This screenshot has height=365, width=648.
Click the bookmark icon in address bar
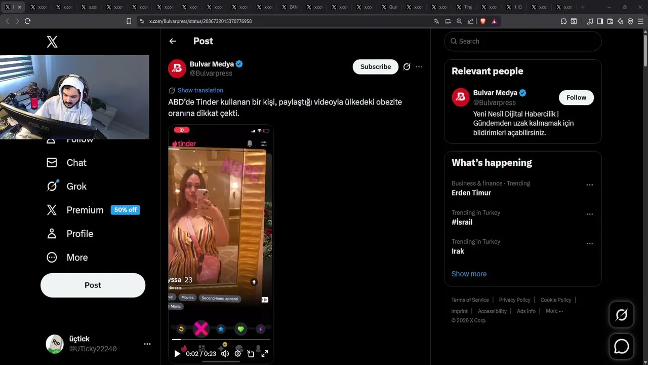coord(129,21)
